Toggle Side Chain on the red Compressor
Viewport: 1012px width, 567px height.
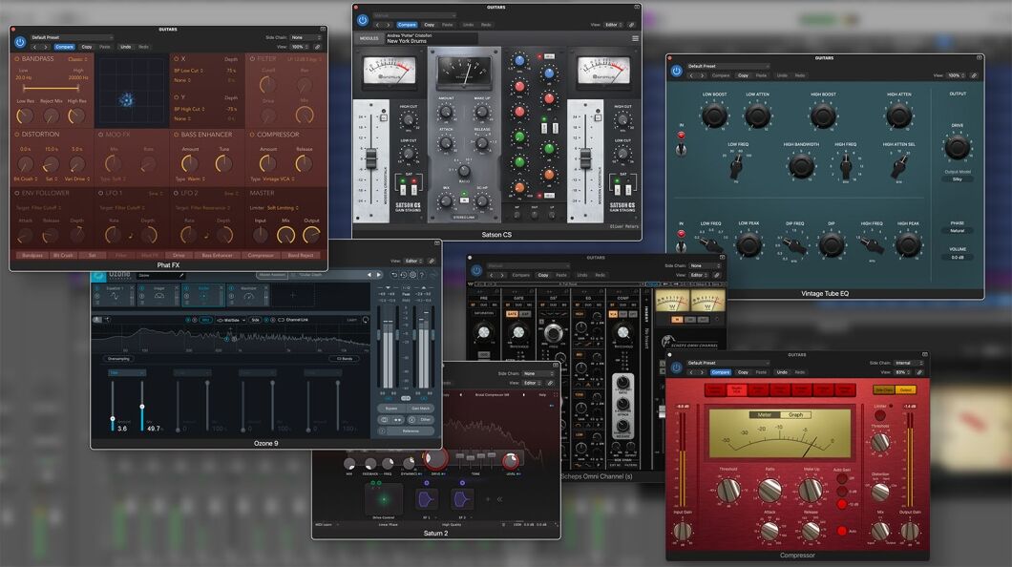point(884,389)
